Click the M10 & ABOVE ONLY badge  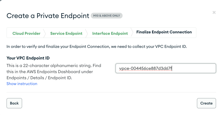107,16
